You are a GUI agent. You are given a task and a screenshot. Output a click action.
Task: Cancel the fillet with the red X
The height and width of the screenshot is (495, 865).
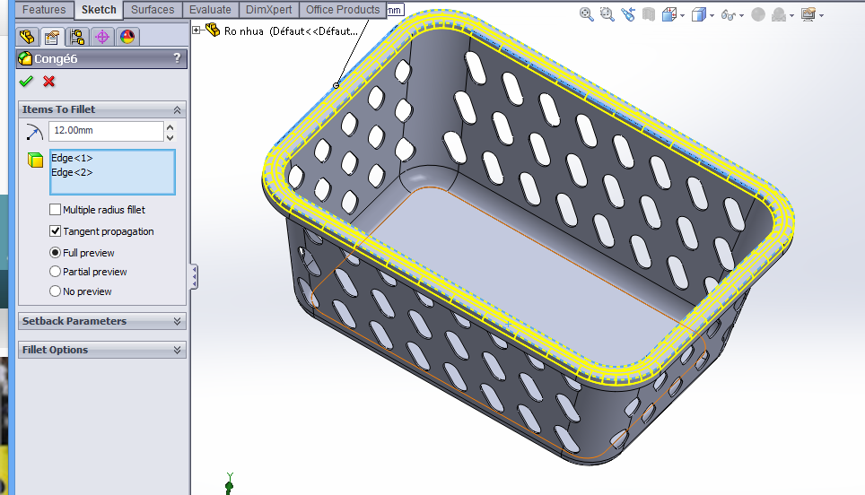(x=49, y=82)
